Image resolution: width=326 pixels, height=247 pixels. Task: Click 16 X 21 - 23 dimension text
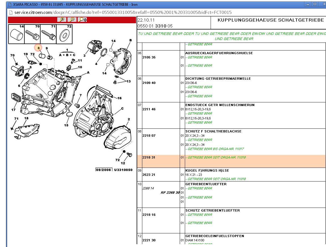point(194,175)
